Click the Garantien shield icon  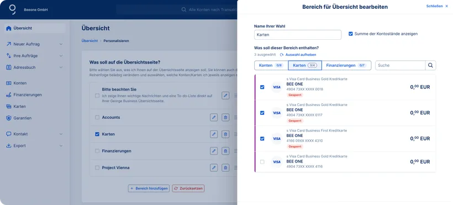pos(9,118)
